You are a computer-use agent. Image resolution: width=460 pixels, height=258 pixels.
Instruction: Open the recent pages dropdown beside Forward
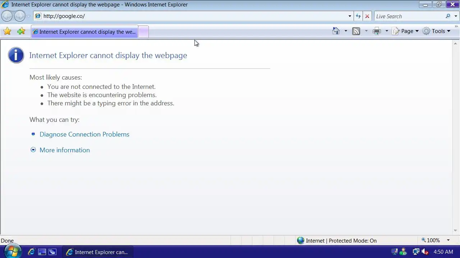[29, 16]
